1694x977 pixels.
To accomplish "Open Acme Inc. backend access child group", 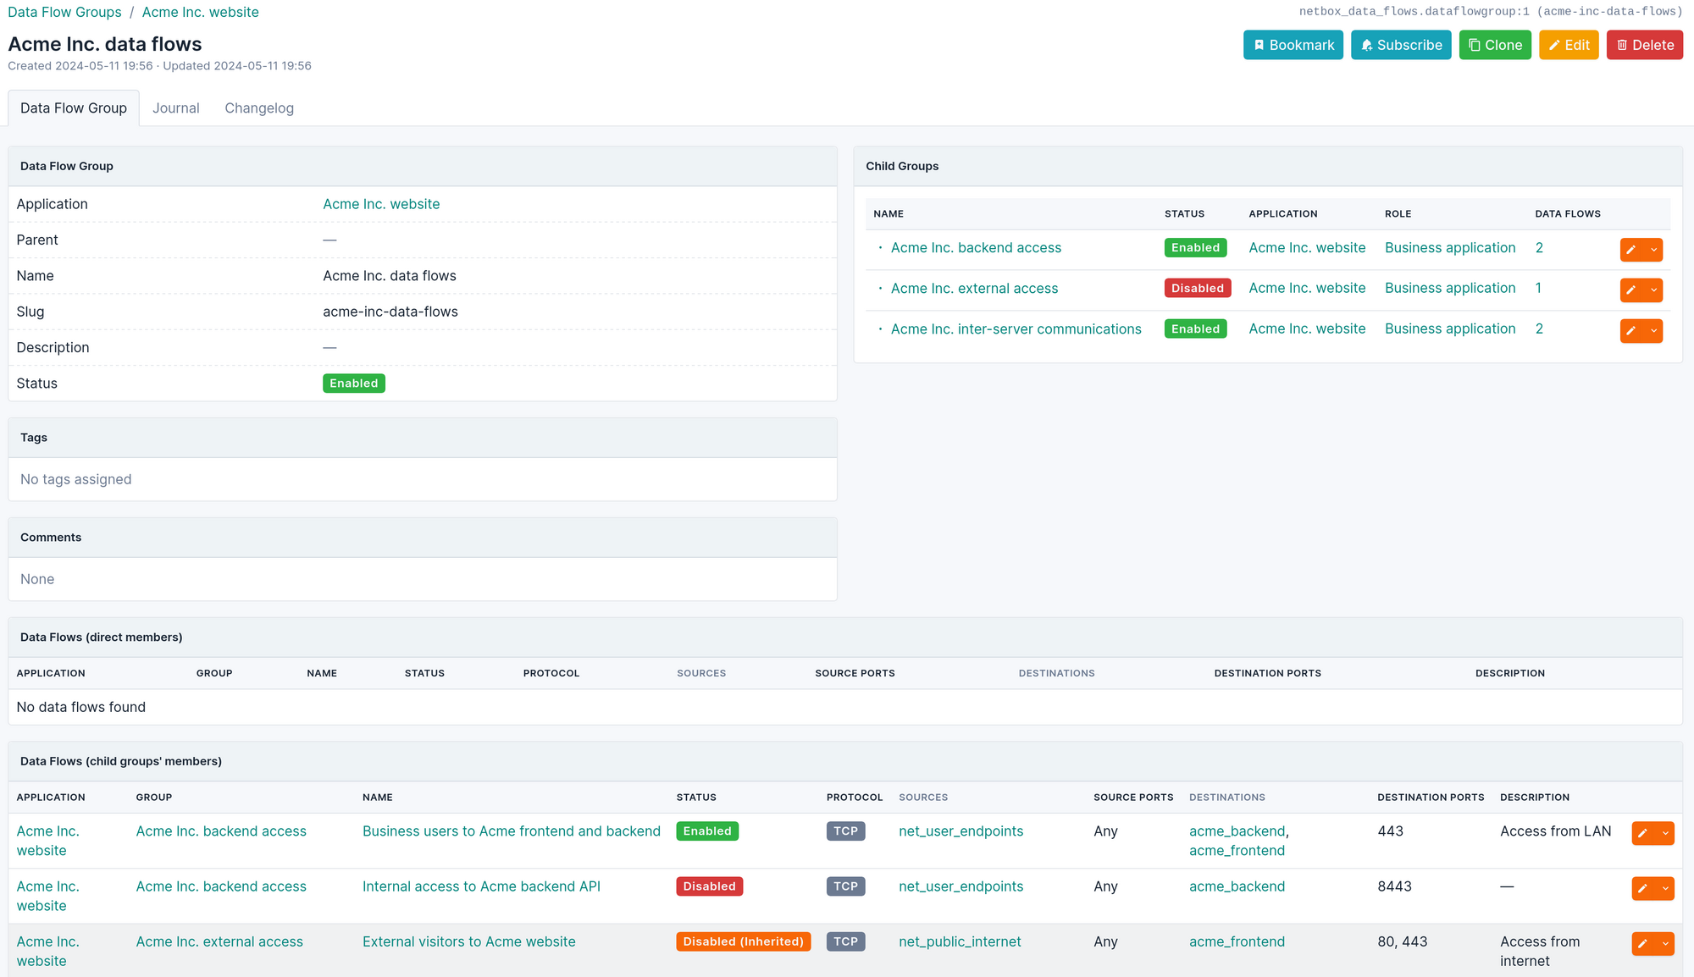I will point(976,248).
